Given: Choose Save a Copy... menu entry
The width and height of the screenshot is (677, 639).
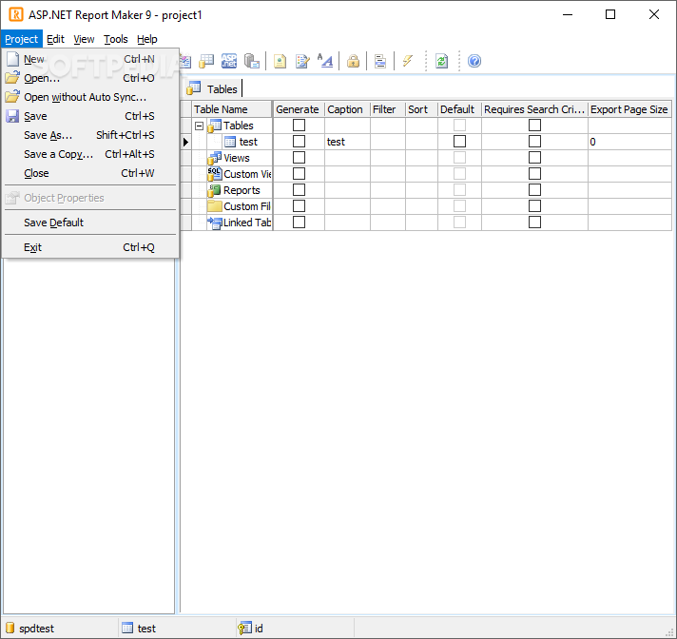Looking at the screenshot, I should [x=90, y=154].
